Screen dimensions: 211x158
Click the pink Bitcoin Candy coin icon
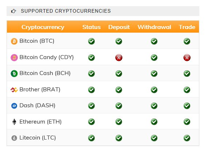[x=14, y=58]
